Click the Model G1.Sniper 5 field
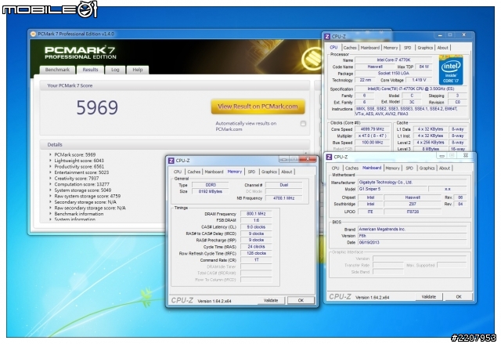The height and width of the screenshot is (344, 501). [x=392, y=189]
